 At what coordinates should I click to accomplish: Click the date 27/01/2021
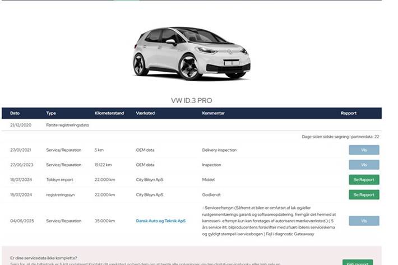pos(21,150)
